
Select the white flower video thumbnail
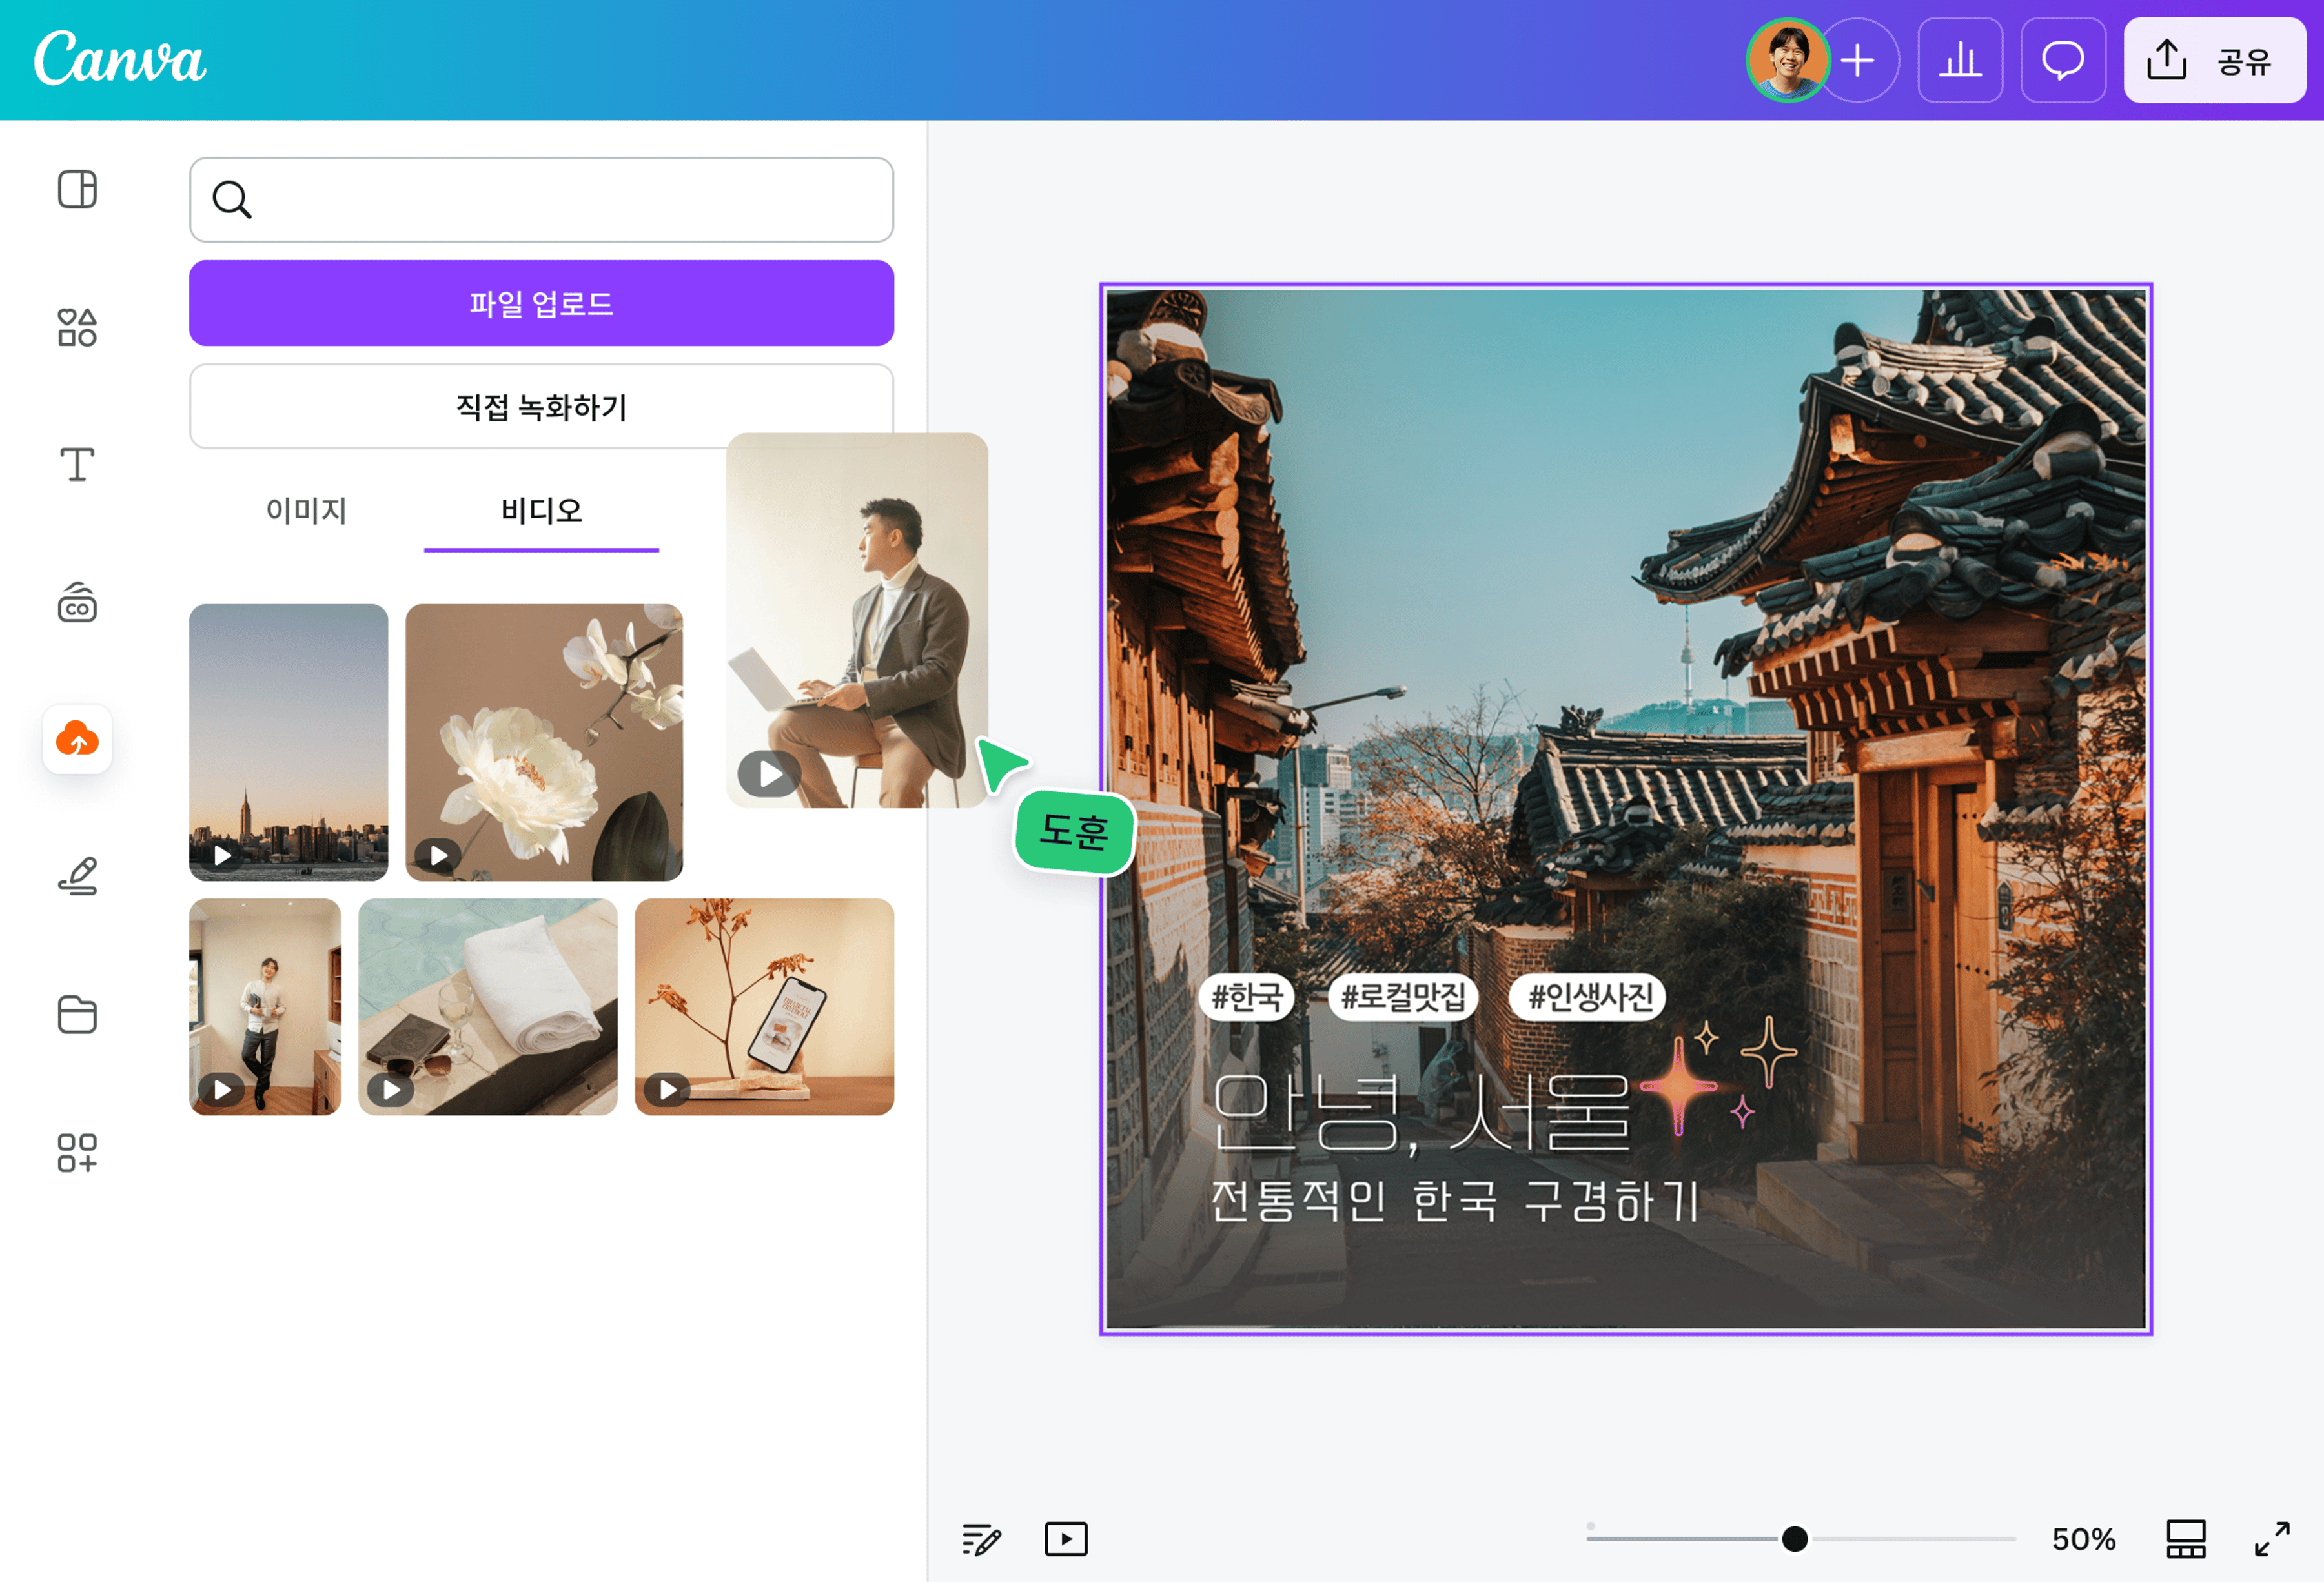click(x=544, y=742)
